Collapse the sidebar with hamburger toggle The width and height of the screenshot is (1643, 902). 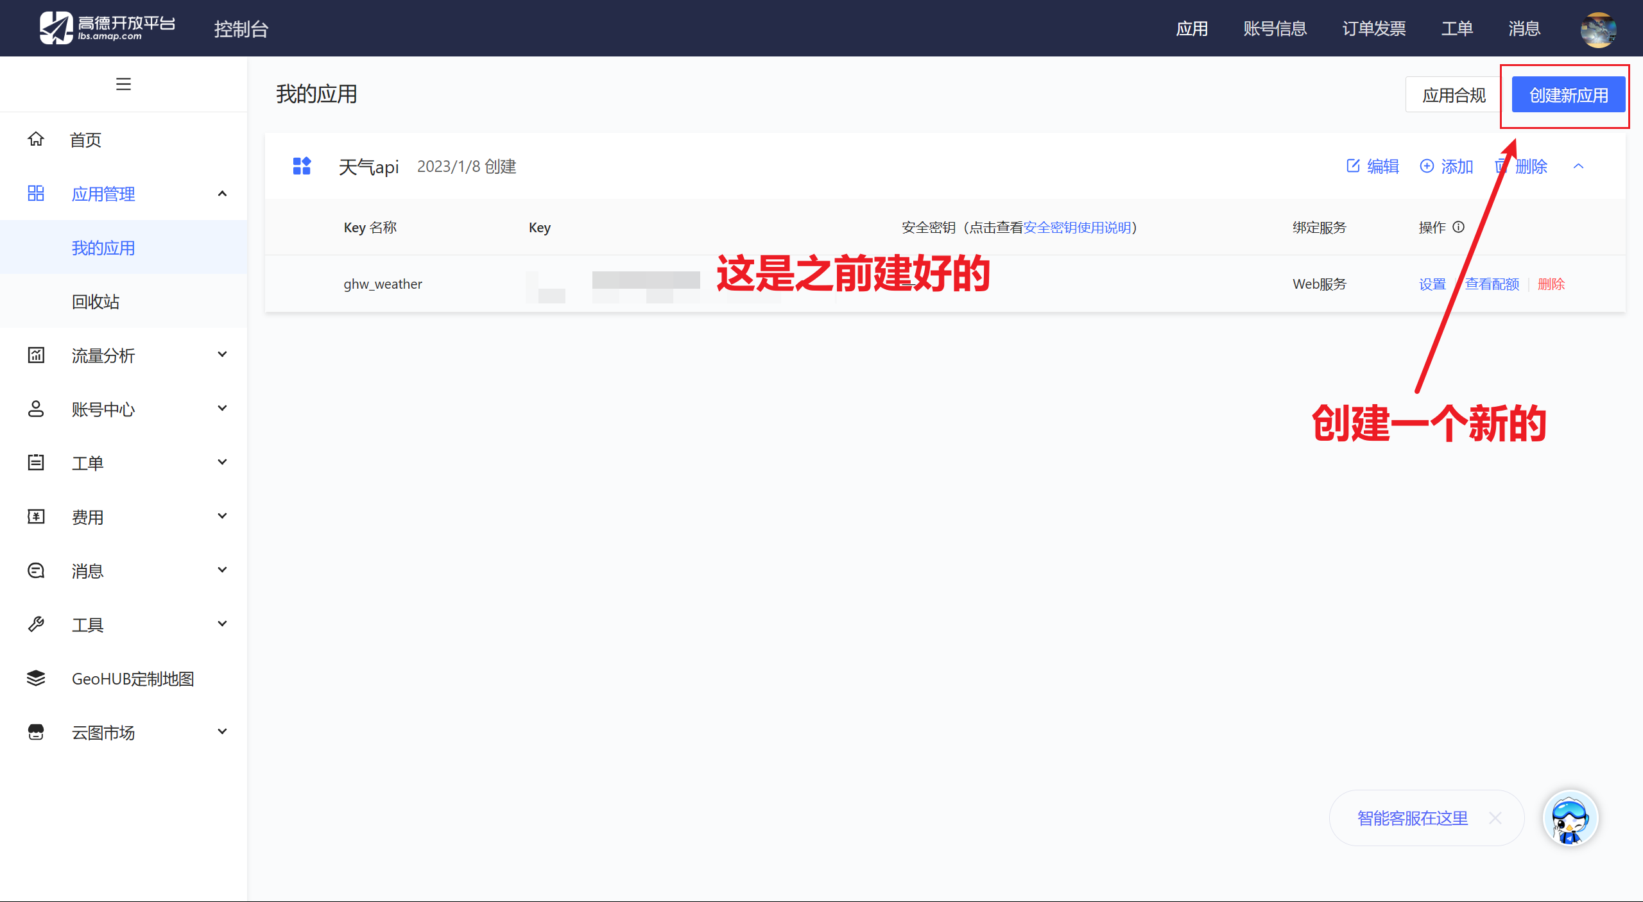[x=123, y=84]
